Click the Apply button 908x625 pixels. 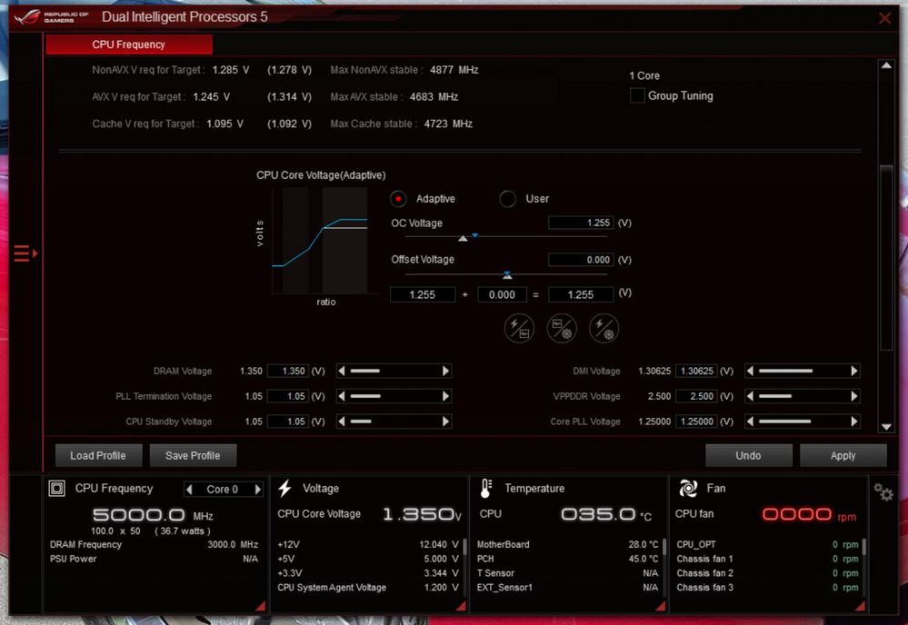[843, 455]
